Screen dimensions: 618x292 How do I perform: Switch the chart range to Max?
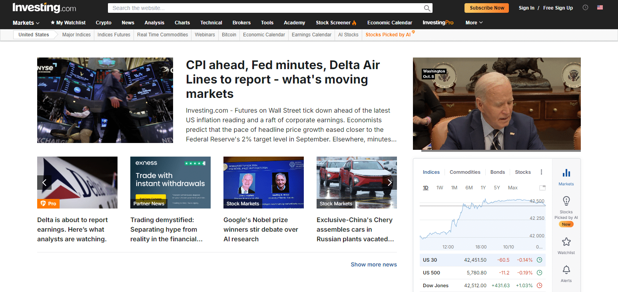[512, 188]
